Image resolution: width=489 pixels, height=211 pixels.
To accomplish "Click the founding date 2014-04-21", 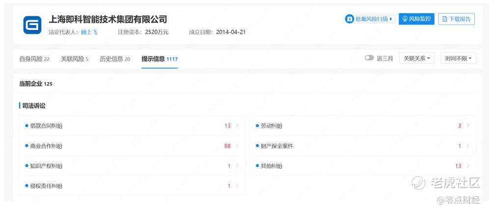I will click(x=231, y=32).
